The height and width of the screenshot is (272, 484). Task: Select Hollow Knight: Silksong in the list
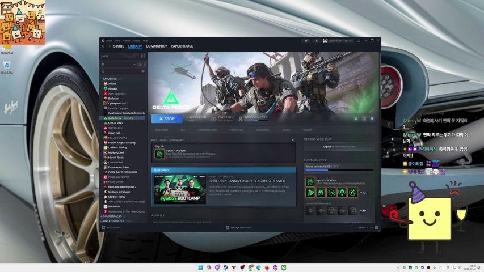(x=121, y=143)
